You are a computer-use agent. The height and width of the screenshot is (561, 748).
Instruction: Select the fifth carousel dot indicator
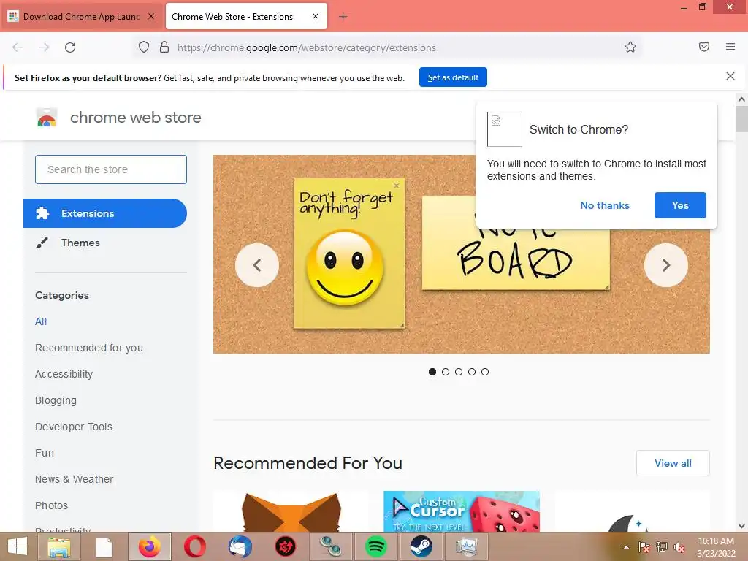click(485, 372)
